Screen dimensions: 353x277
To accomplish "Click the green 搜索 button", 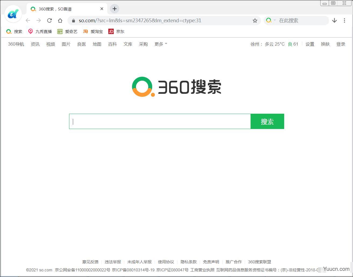I will tap(267, 121).
